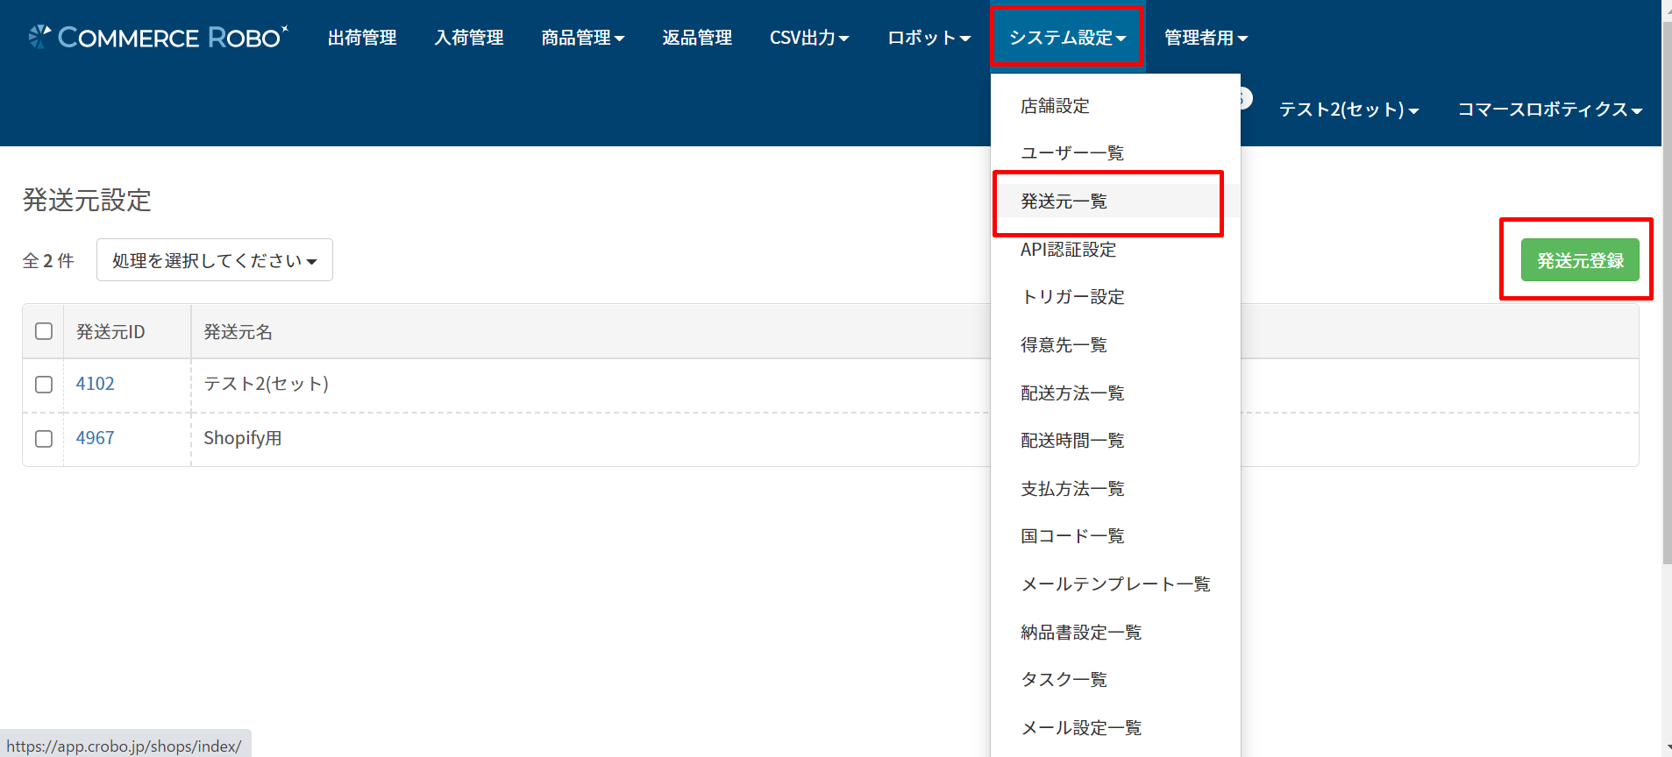Open メール設定一覧 from the menu
The height and width of the screenshot is (757, 1672).
pyautogui.click(x=1115, y=728)
